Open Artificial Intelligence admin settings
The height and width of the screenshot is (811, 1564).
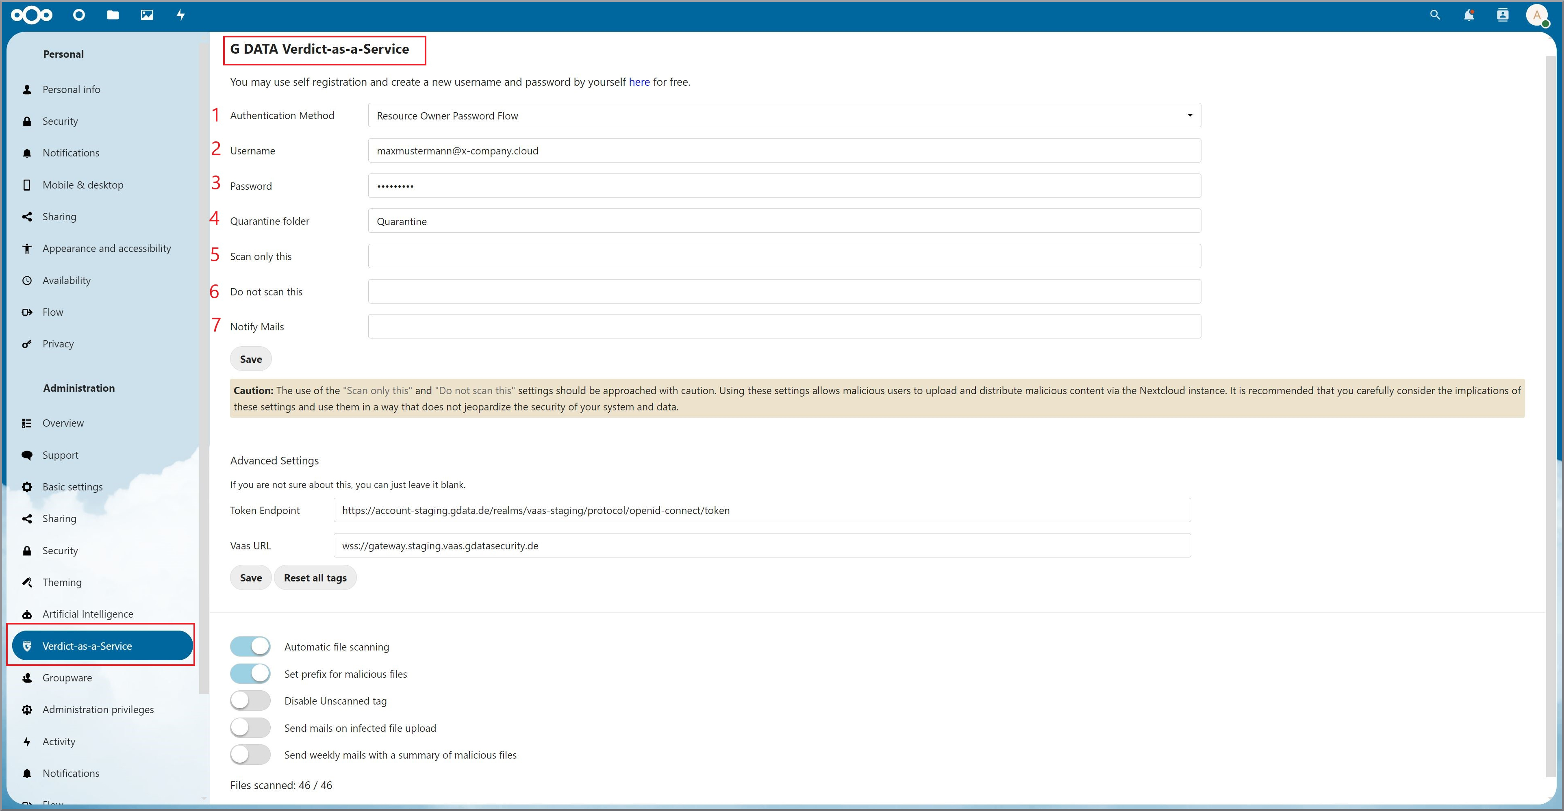pyautogui.click(x=87, y=614)
